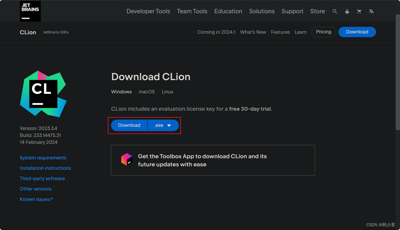Viewport: 400px width, 230px height.
Task: Open the Education menu
Action: click(228, 11)
